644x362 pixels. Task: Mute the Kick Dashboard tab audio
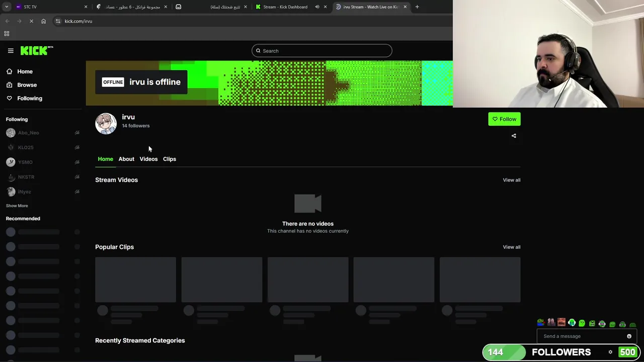[317, 7]
